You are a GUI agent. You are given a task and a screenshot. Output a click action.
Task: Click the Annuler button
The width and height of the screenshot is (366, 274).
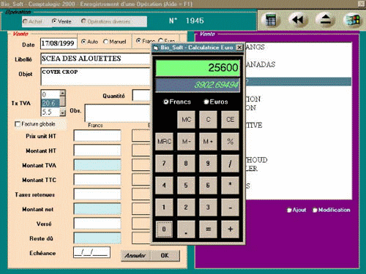click(135, 256)
